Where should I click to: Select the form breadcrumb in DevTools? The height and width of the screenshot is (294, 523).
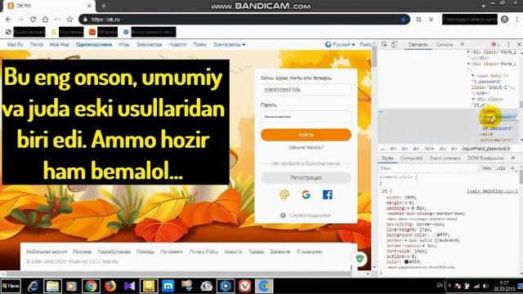(429, 149)
